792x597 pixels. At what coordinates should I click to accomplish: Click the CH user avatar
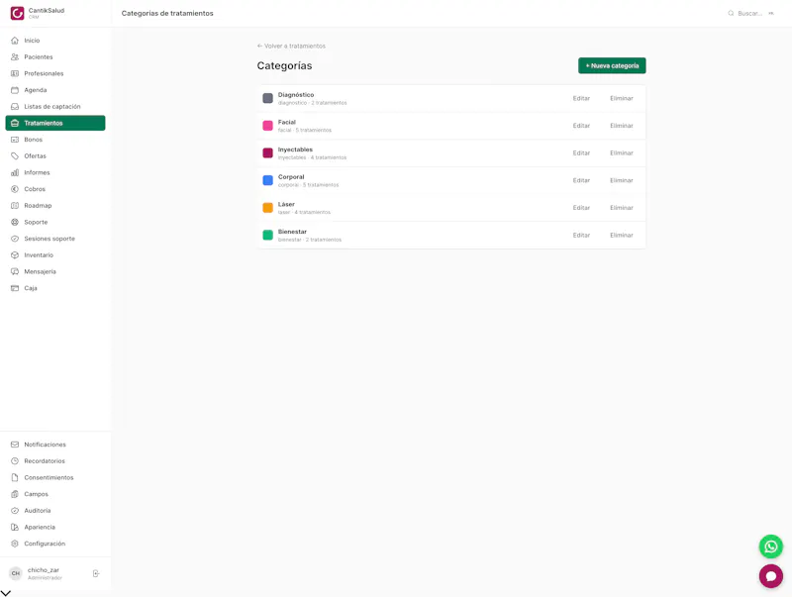tap(16, 573)
